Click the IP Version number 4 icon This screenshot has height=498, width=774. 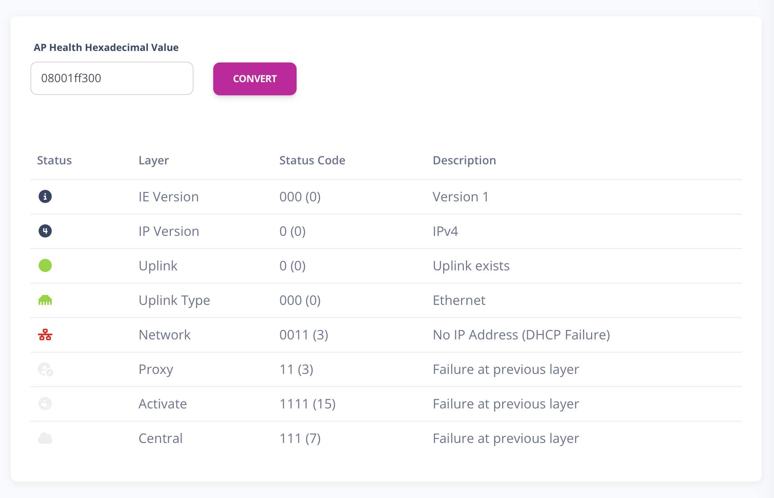(45, 231)
